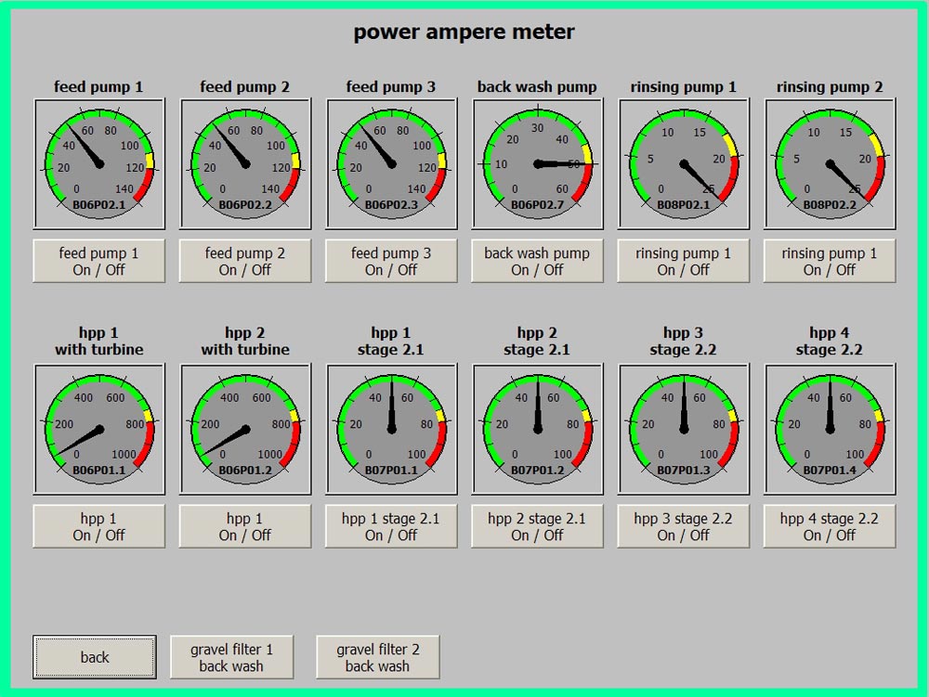Switch feed pump 2 On / Off

click(245, 261)
